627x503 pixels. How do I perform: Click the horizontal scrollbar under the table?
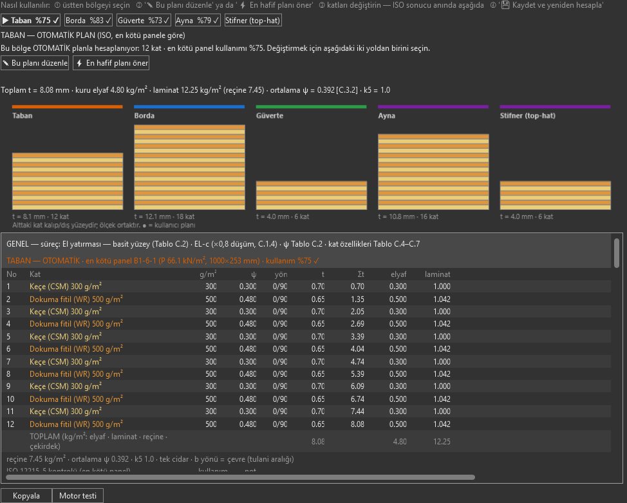click(240, 477)
